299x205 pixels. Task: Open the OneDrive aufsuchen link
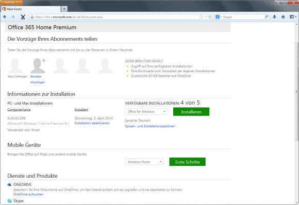[x=28, y=194]
